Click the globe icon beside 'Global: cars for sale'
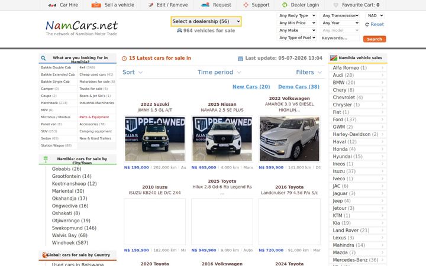This screenshot has height=266, width=426. [x=44, y=255]
